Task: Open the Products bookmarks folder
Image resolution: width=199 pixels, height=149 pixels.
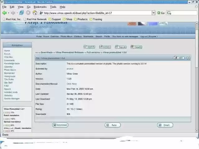Action: (x=81, y=19)
